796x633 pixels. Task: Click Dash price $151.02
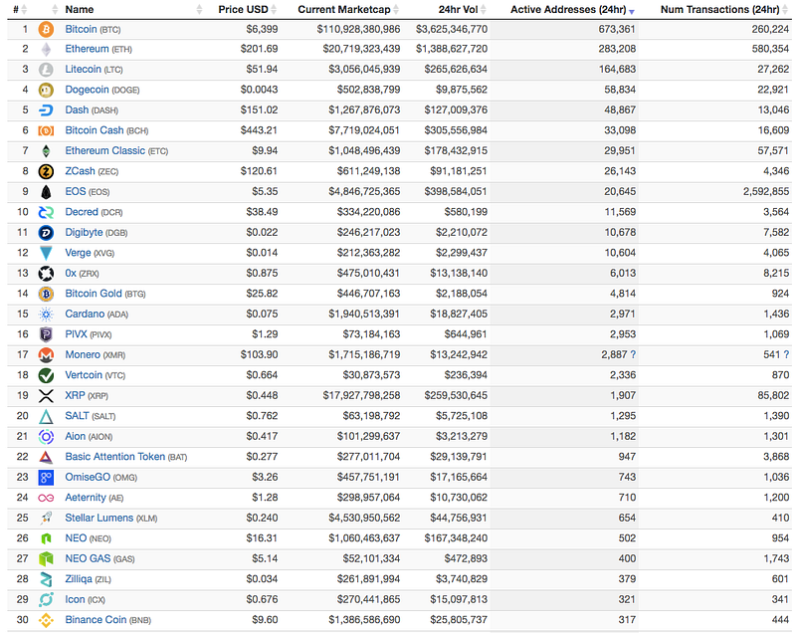[259, 110]
